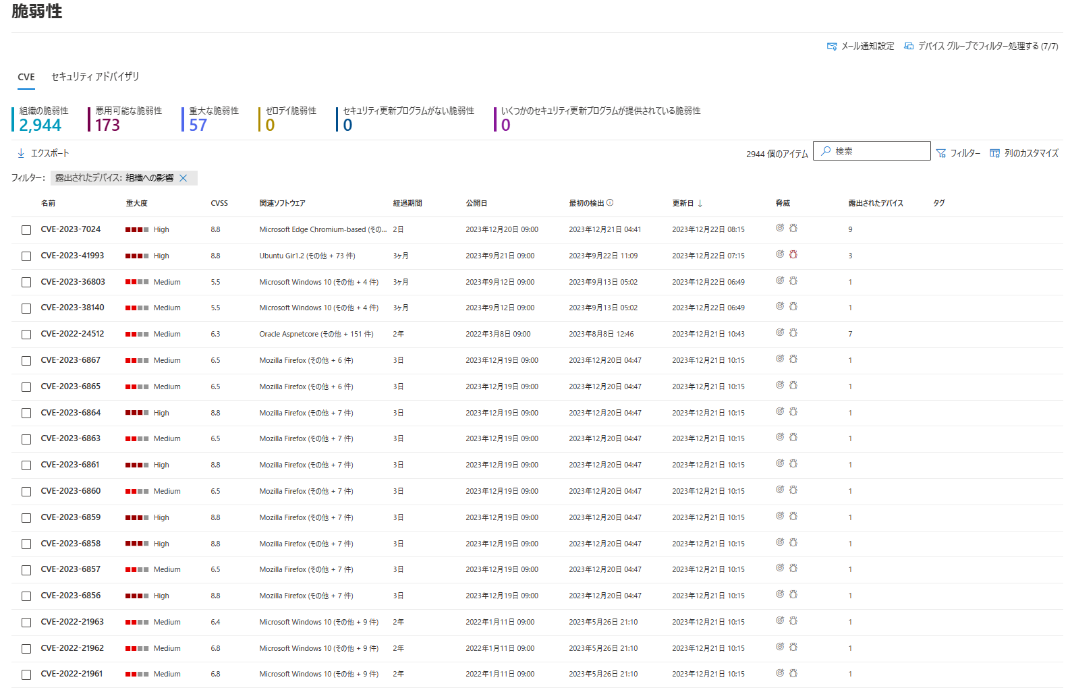This screenshot has width=1070, height=688.
Task: Open the セキュリティ アドバイザリ tab
Action: coord(95,77)
